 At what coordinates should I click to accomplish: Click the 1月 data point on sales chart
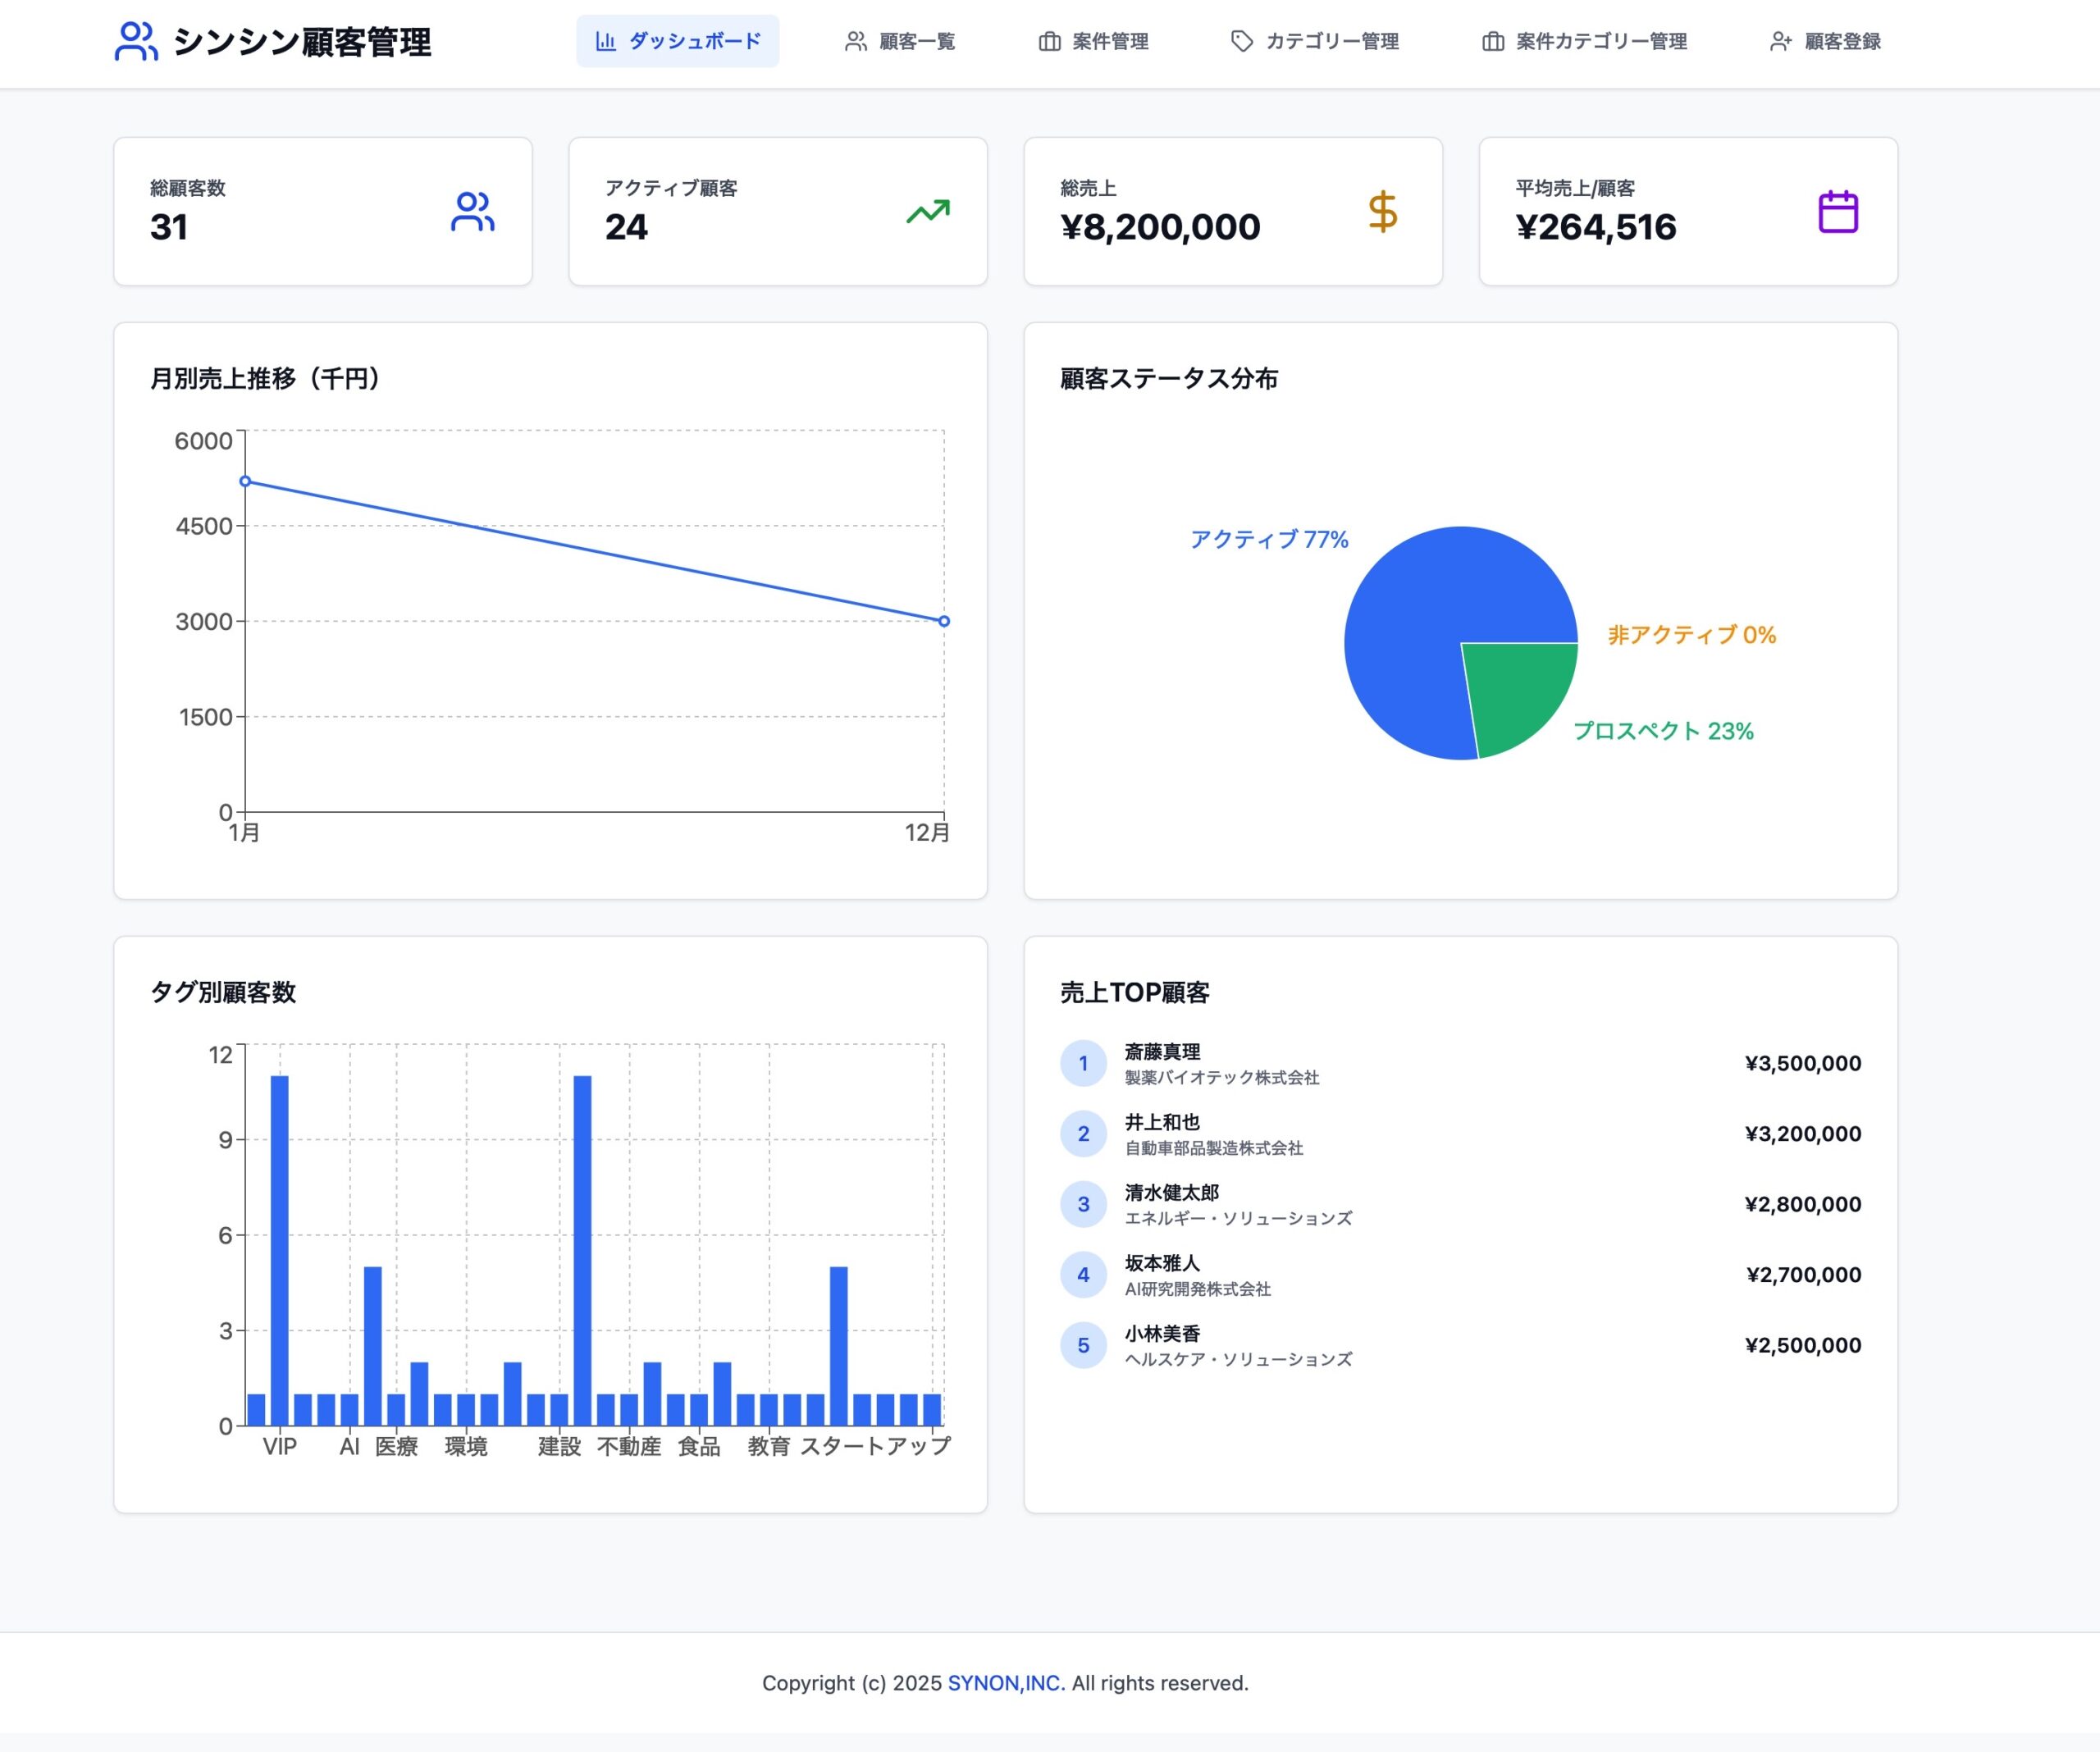pyautogui.click(x=245, y=481)
